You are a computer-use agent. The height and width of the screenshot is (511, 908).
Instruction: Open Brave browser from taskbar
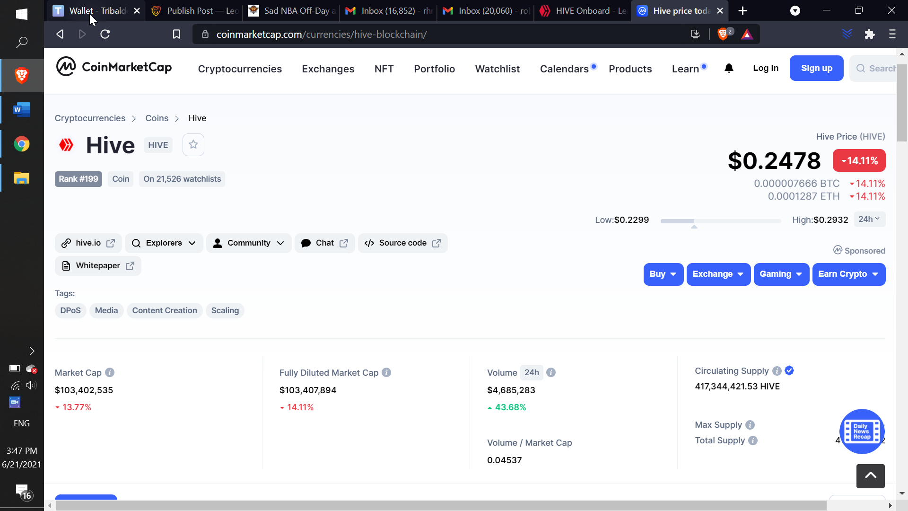coord(22,76)
